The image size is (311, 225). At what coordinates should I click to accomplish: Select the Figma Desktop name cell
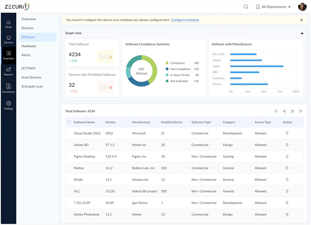click(84, 156)
